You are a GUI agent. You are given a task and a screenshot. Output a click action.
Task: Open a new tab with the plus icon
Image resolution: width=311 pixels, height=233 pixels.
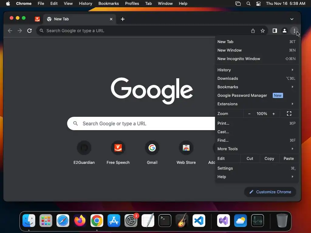(x=123, y=19)
